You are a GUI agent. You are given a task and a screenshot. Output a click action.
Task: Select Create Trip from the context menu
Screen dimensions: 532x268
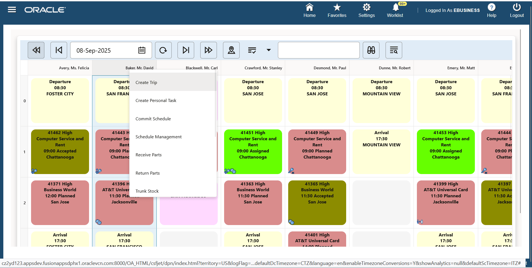(146, 82)
